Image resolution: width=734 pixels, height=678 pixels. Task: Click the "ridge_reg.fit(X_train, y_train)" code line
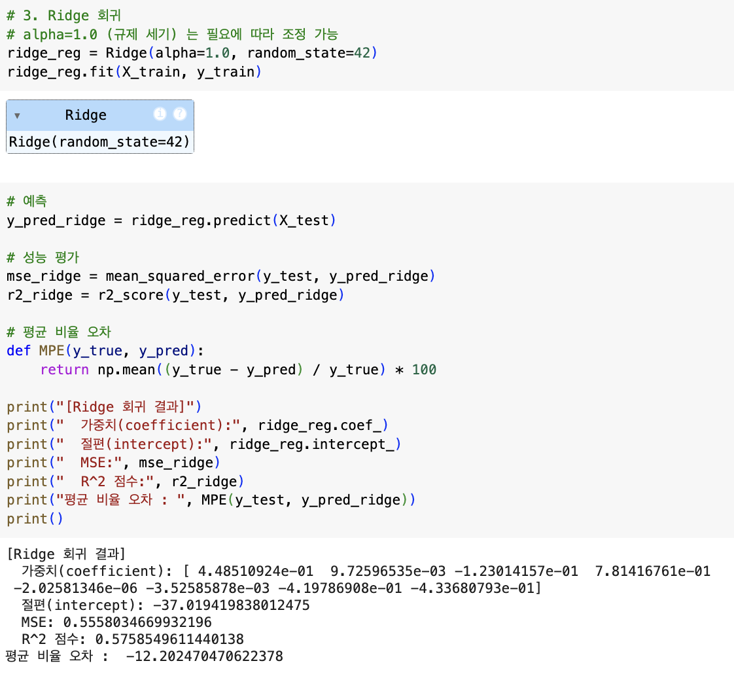click(134, 71)
